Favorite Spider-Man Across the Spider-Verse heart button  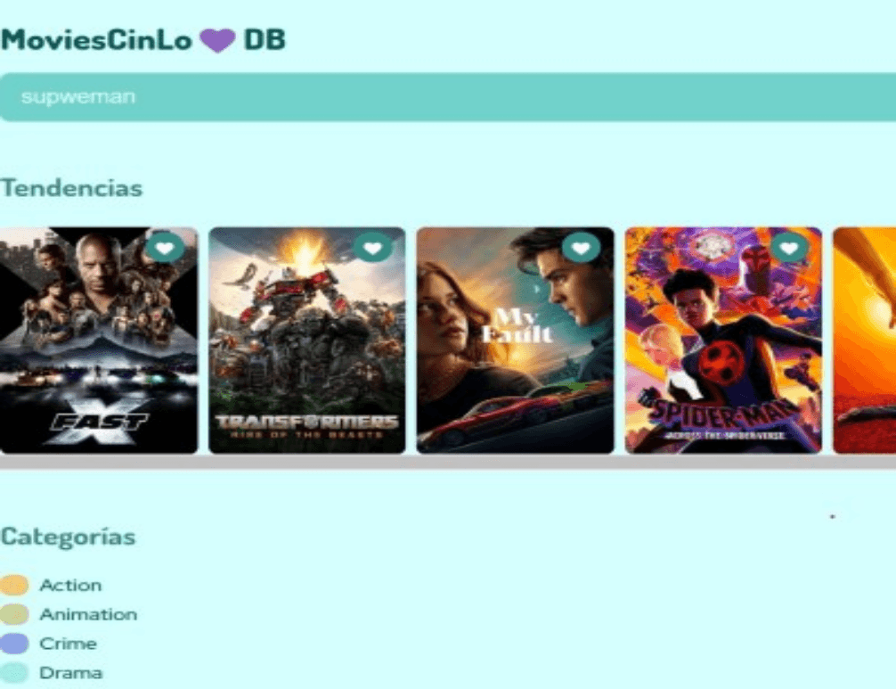point(789,248)
